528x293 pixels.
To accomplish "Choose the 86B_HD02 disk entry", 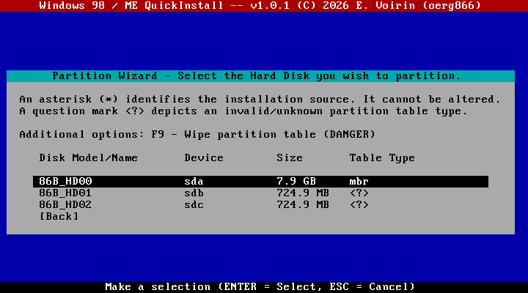I will 260,205.
